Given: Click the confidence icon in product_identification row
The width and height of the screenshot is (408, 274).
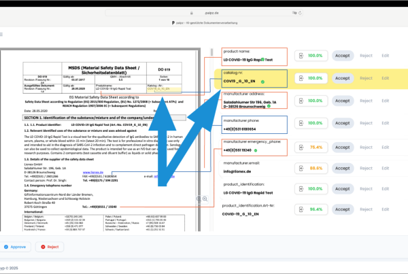Looking at the screenshot, I should point(301,189).
